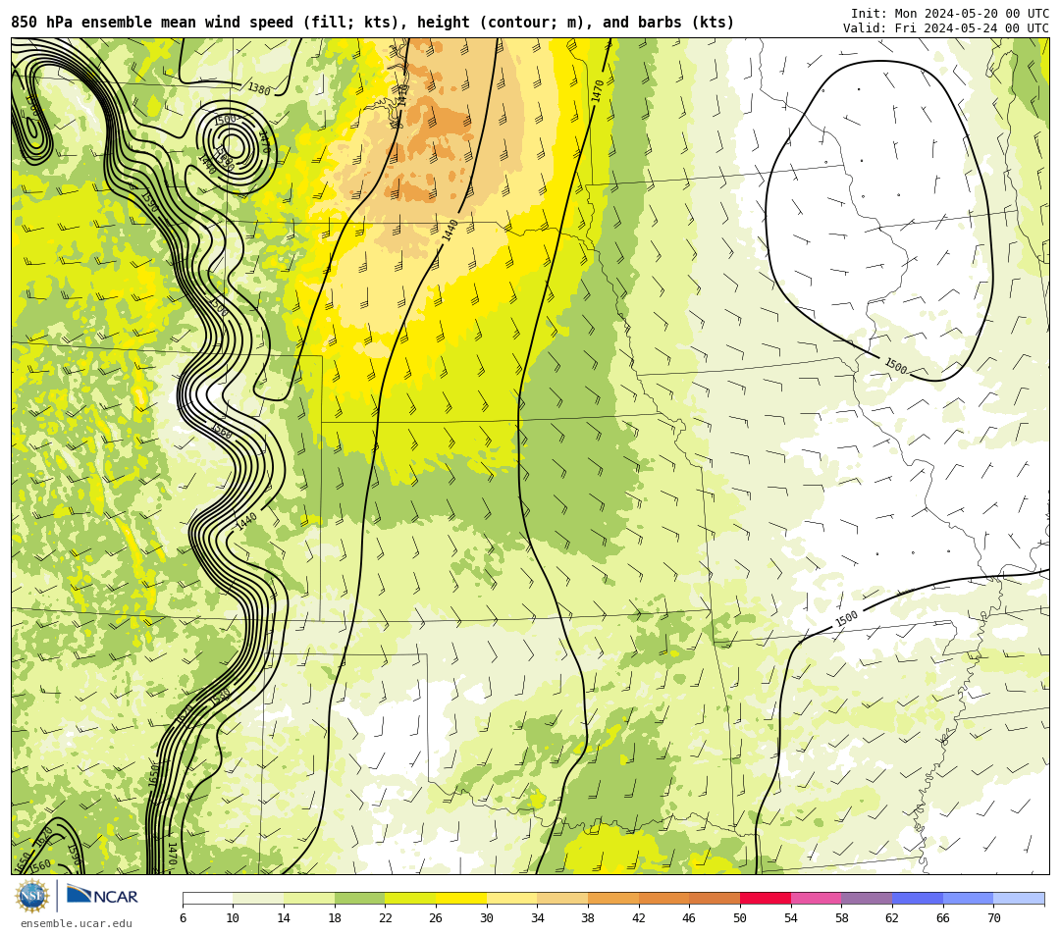
Task: Pick the 66–70 kts light blue colorbar segment
Action: click(x=968, y=898)
